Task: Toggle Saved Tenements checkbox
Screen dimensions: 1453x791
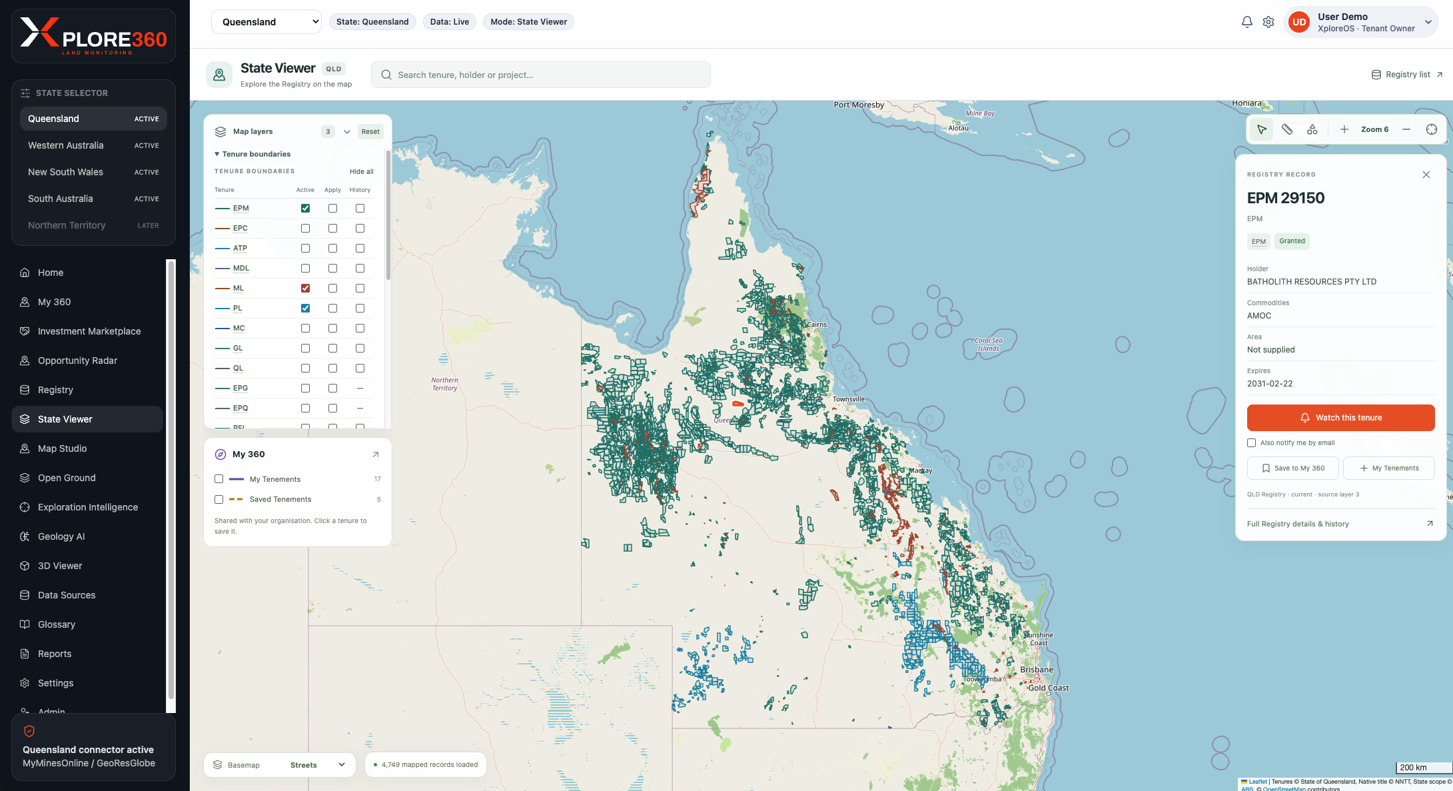Action: (219, 499)
